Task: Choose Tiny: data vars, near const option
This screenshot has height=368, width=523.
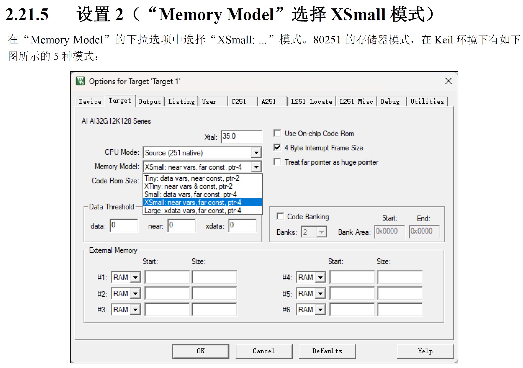Action: pyautogui.click(x=203, y=178)
